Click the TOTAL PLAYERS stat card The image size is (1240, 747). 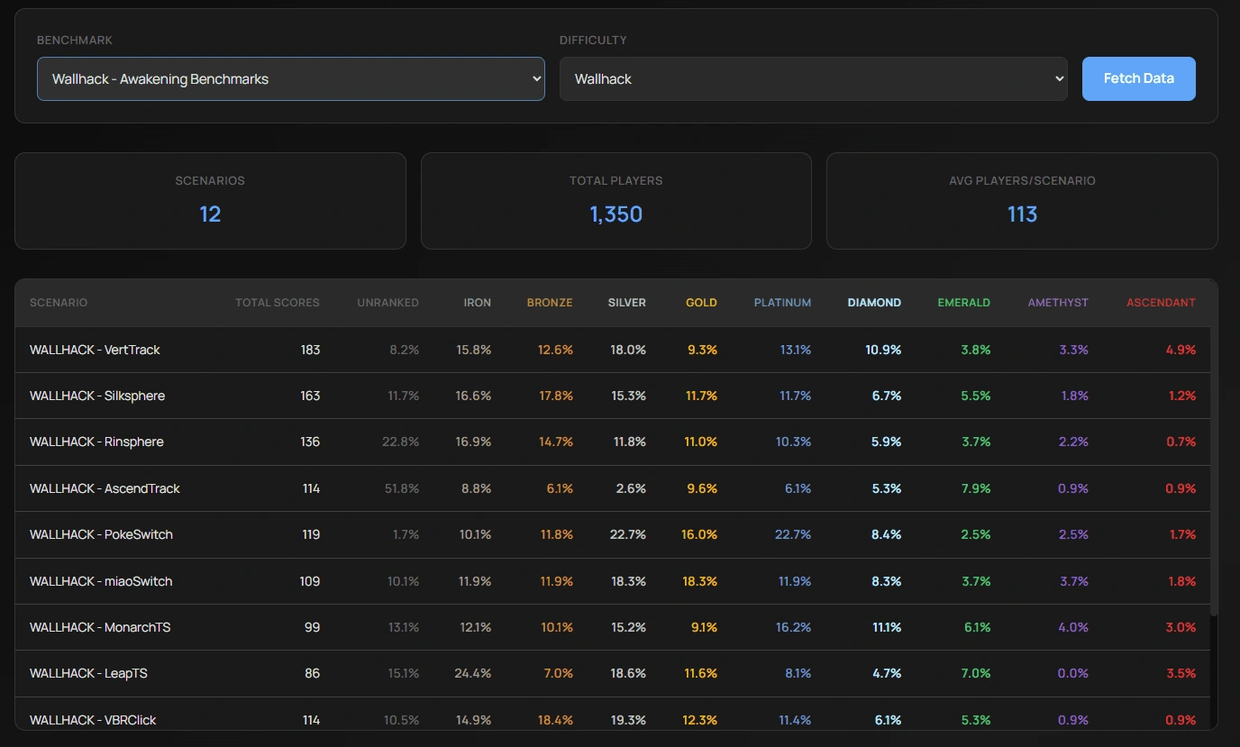pyautogui.click(x=615, y=200)
